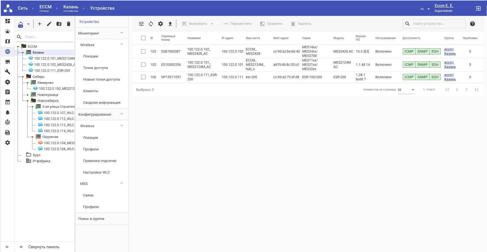Refresh the device table
Image resolution: width=487 pixels, height=252 pixels.
coord(151,24)
